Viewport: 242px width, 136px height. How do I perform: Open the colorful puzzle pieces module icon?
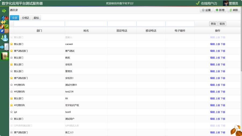tap(4, 20)
